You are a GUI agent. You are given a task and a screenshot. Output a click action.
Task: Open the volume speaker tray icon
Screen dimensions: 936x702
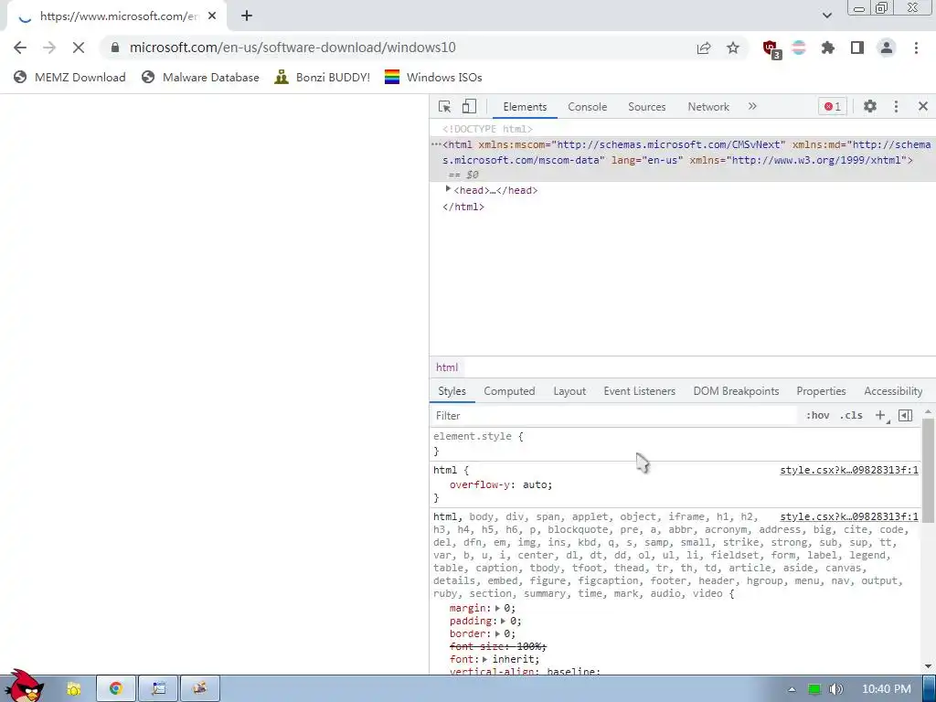tap(835, 689)
